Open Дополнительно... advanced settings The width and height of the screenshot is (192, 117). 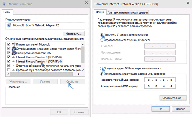pyautogui.click(x=173, y=98)
